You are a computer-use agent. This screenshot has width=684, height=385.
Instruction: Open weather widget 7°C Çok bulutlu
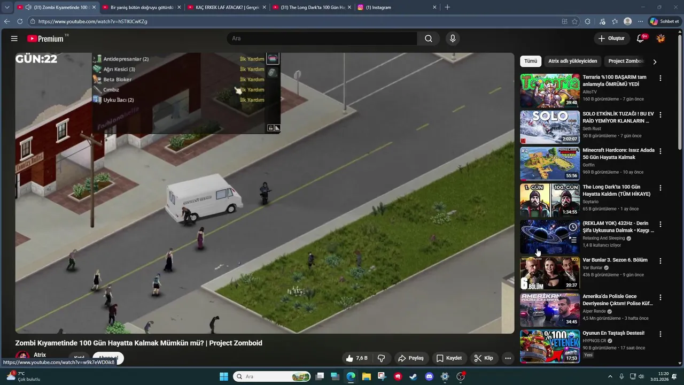(x=24, y=376)
